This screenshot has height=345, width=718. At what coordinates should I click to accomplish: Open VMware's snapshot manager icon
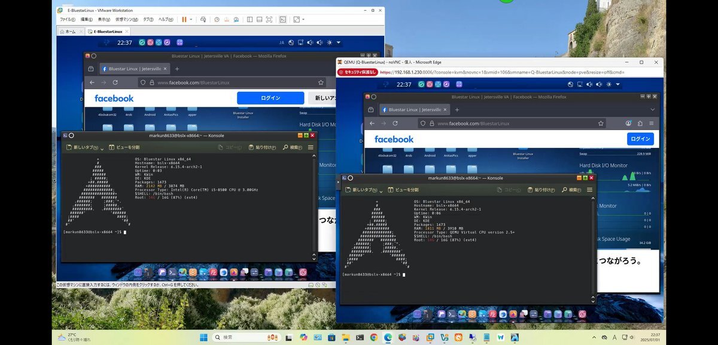(236, 20)
